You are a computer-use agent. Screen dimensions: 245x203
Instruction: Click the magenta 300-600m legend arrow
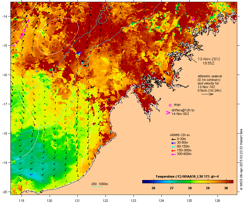(x=173, y=154)
